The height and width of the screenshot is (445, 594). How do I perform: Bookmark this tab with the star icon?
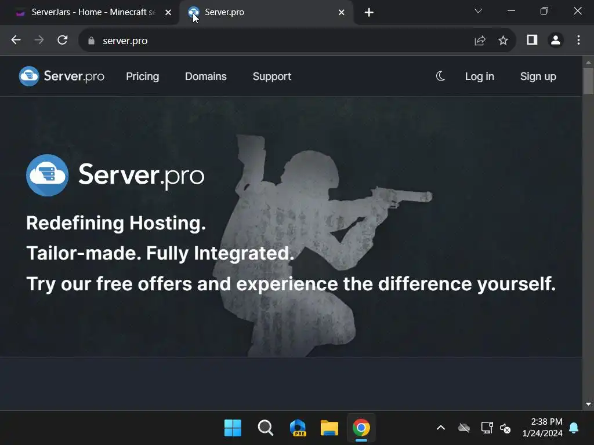[503, 41]
